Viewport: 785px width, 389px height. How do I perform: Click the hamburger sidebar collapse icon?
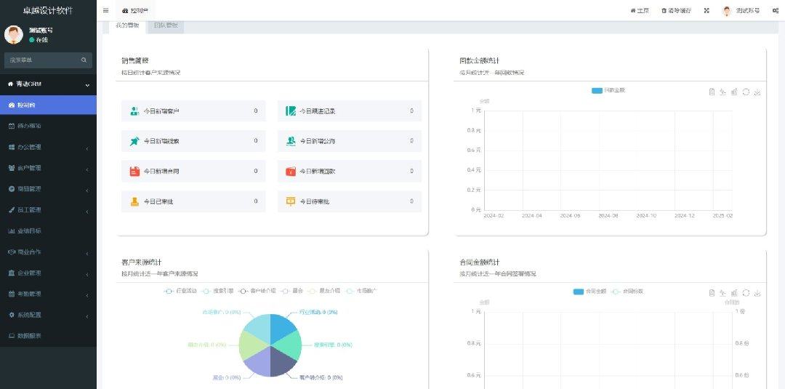[x=106, y=10]
